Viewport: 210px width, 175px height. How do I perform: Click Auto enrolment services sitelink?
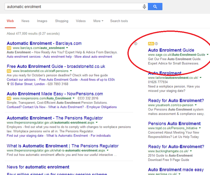(24, 57)
